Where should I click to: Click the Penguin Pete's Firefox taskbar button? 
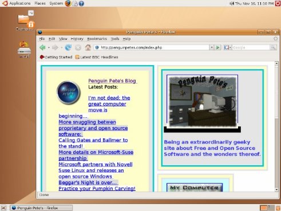[x=41, y=208]
